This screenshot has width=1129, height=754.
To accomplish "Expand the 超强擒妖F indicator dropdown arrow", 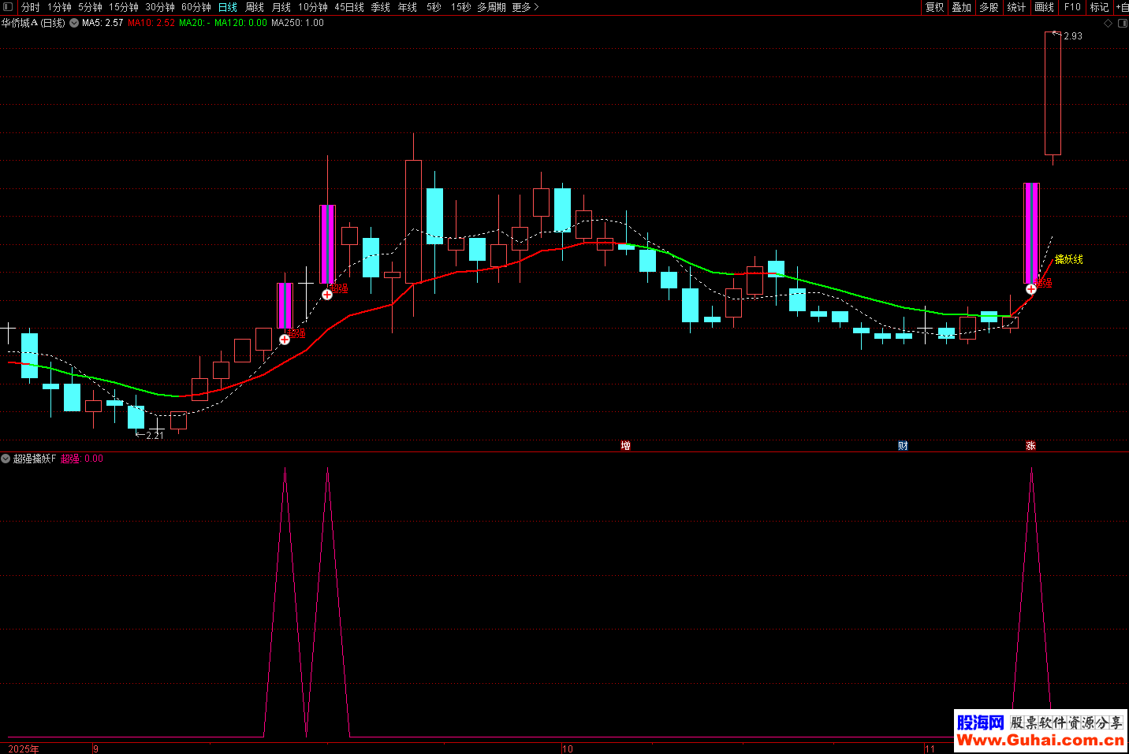I will click(6, 459).
